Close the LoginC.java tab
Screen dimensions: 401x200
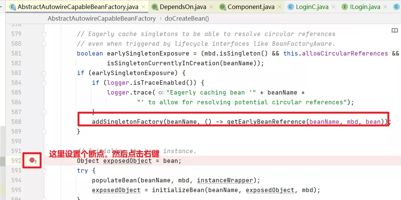334,7
